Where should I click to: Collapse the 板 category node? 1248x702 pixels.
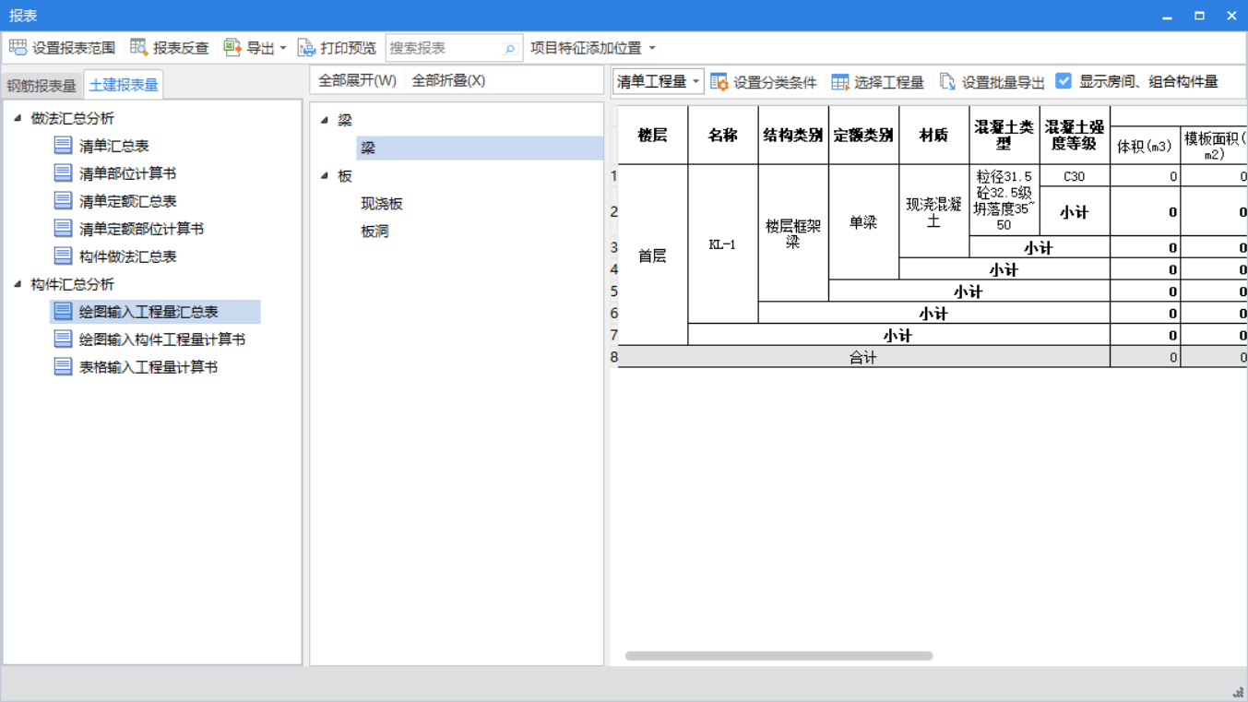[325, 175]
